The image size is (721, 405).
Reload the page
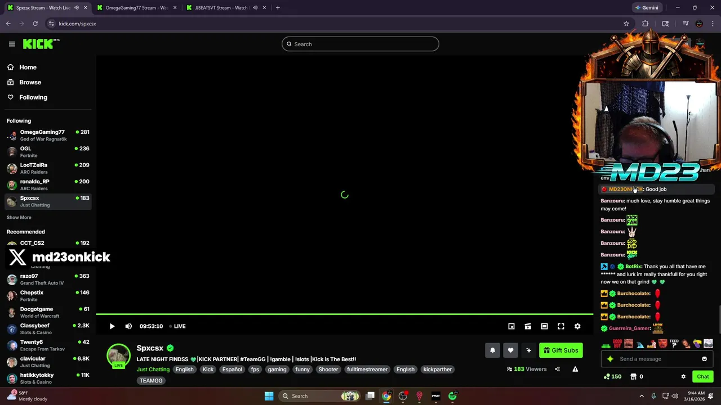point(35,24)
